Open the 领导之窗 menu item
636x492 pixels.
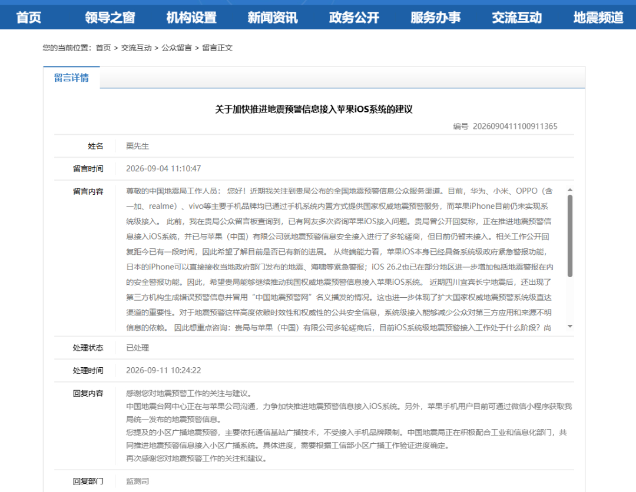pos(110,18)
